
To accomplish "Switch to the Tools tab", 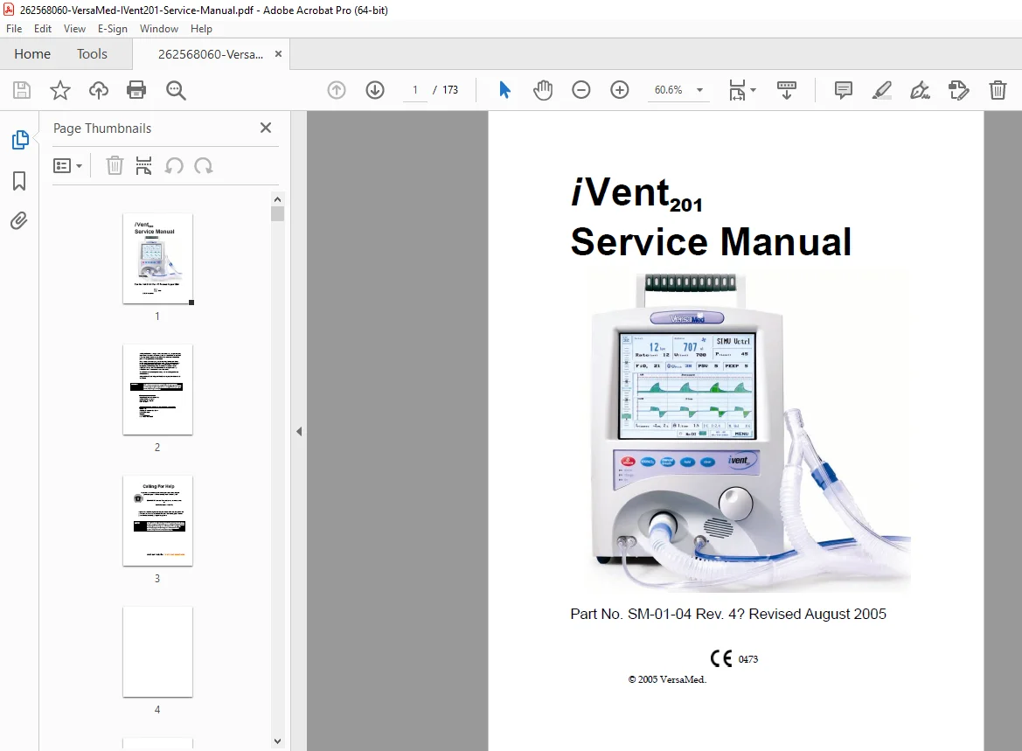I will click(x=92, y=54).
